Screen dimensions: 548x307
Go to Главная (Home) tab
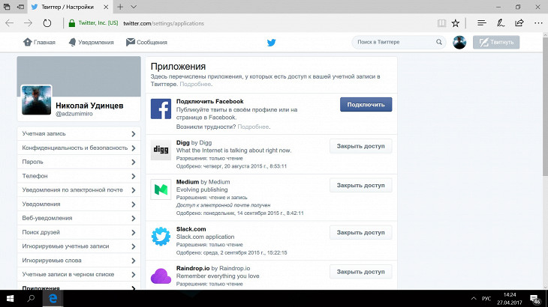[x=39, y=43]
